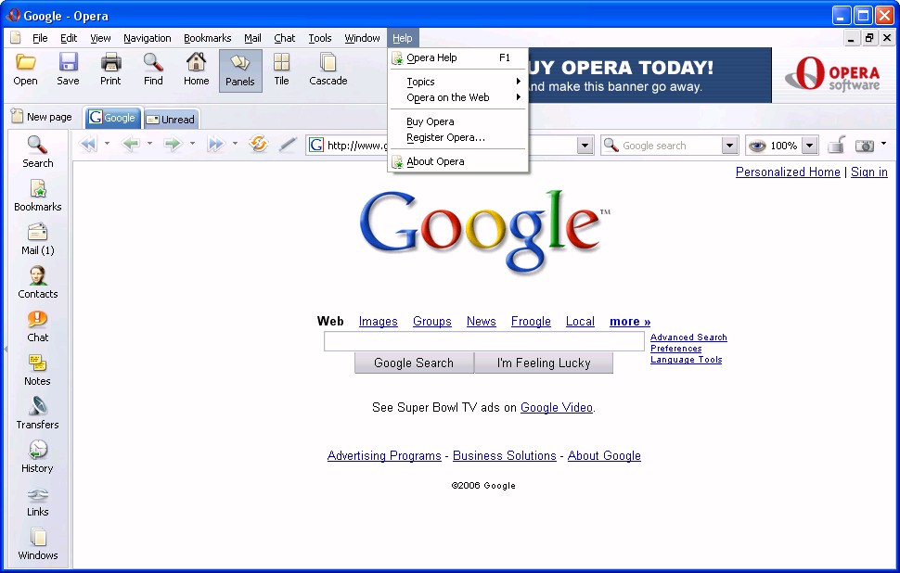
Task: Open the Advanced Search link
Action: click(688, 337)
